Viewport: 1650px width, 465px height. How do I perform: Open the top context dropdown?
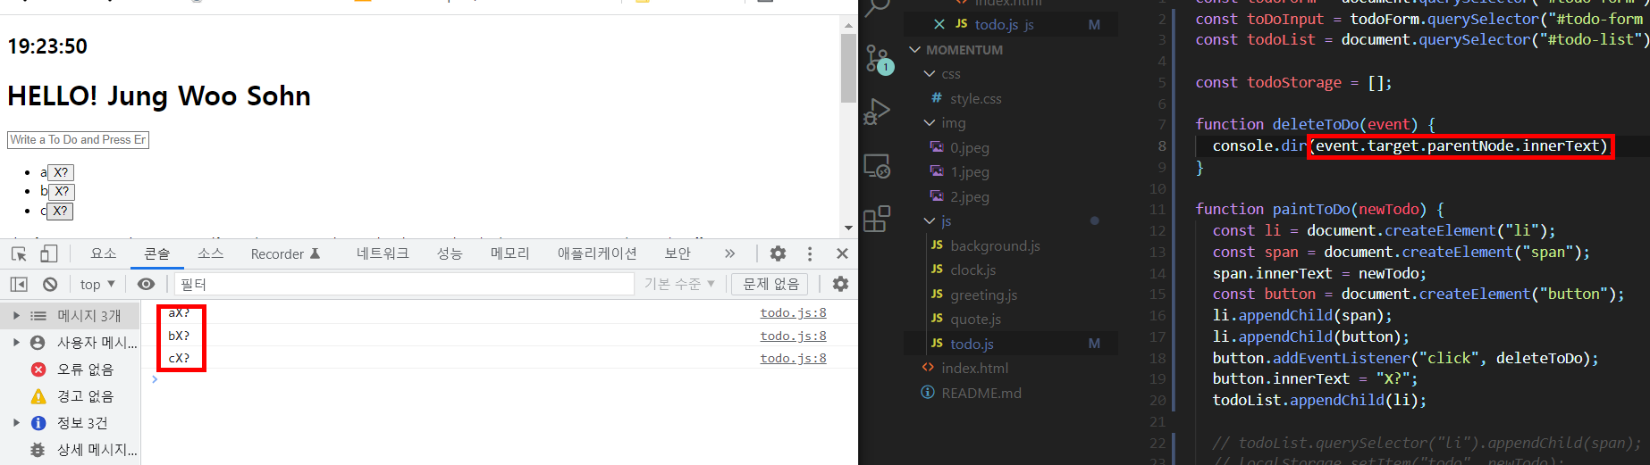click(97, 284)
